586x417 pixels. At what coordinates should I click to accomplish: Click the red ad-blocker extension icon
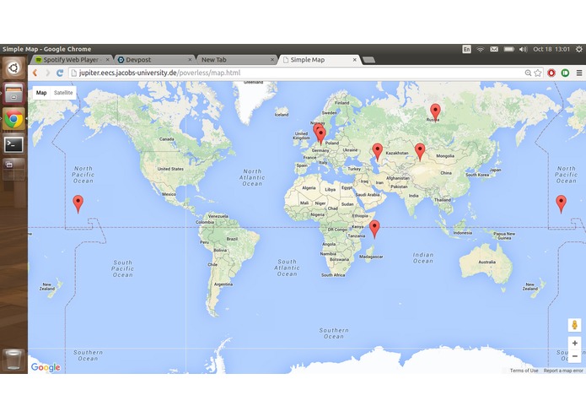tap(551, 73)
